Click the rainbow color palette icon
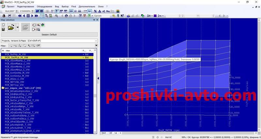Image resolution: width=261 pixels, height=139 pixels. [118, 11]
